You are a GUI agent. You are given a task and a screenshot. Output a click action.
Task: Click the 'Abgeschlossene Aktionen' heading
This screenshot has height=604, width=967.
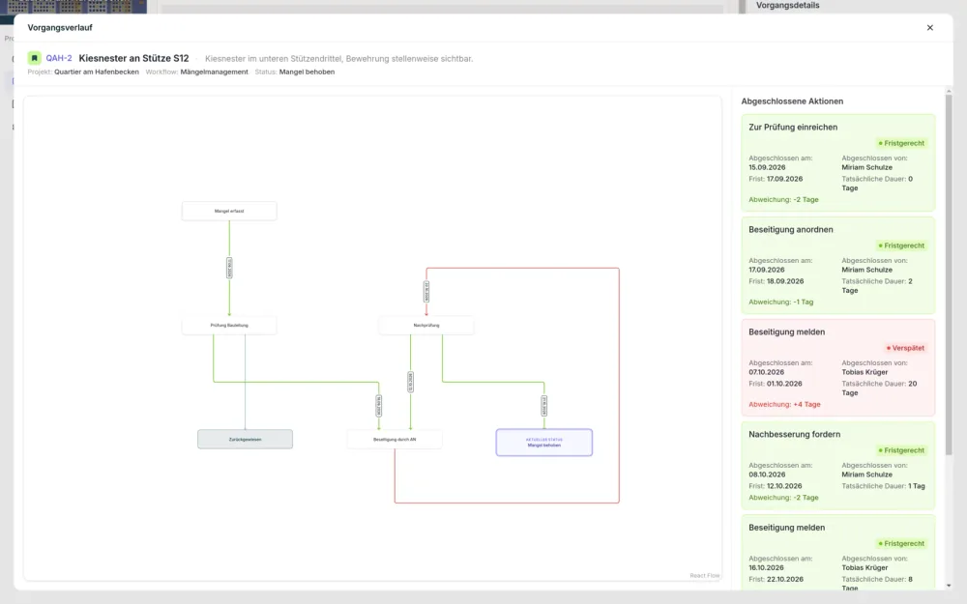pyautogui.click(x=792, y=101)
